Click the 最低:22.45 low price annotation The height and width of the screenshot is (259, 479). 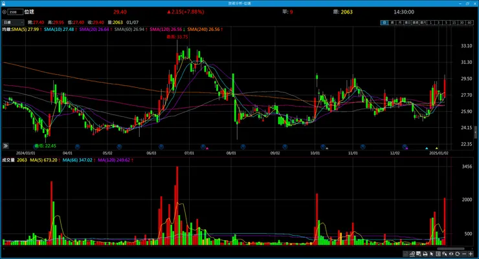[45, 146]
